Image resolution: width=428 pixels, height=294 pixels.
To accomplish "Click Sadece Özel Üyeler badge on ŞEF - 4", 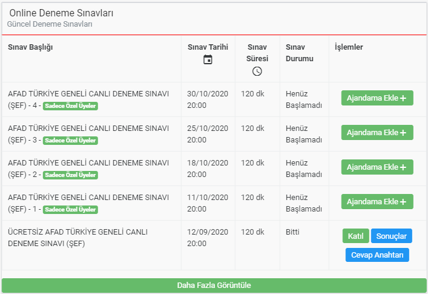I will [x=70, y=106].
